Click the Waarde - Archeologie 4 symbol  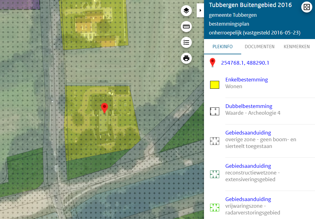(215, 111)
